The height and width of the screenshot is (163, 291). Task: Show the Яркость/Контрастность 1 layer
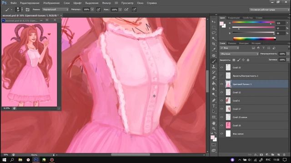(x=221, y=76)
